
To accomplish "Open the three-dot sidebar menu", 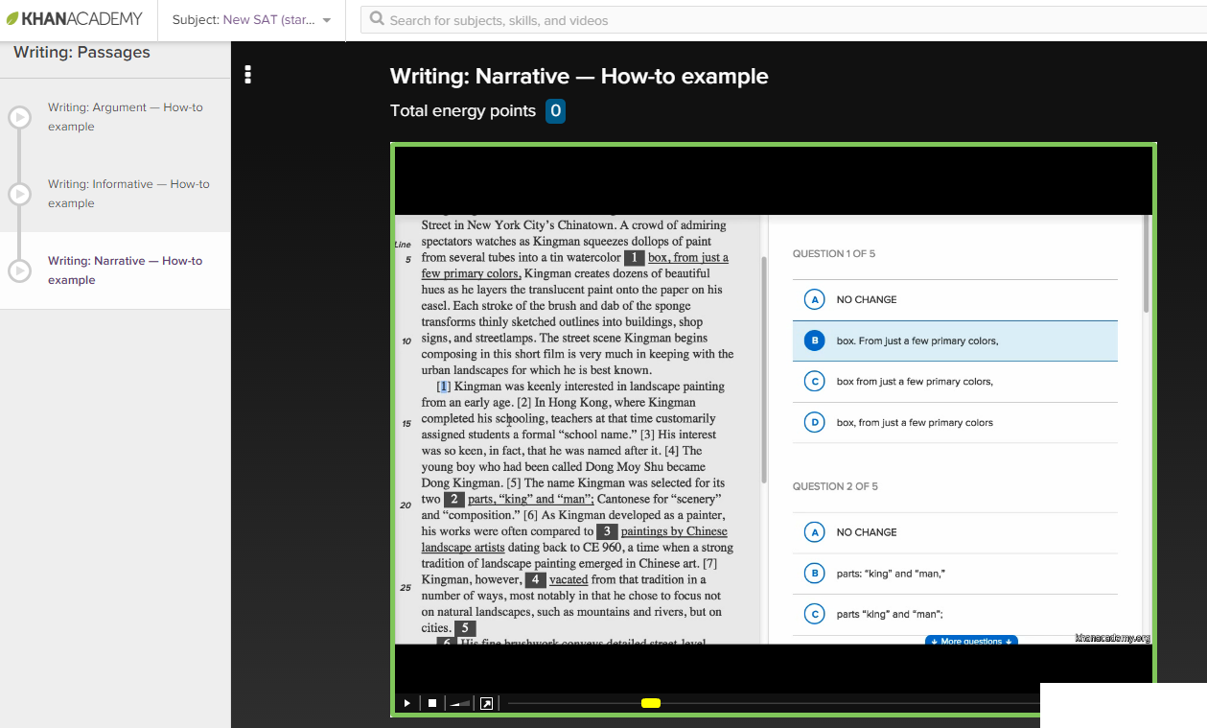I will [248, 75].
